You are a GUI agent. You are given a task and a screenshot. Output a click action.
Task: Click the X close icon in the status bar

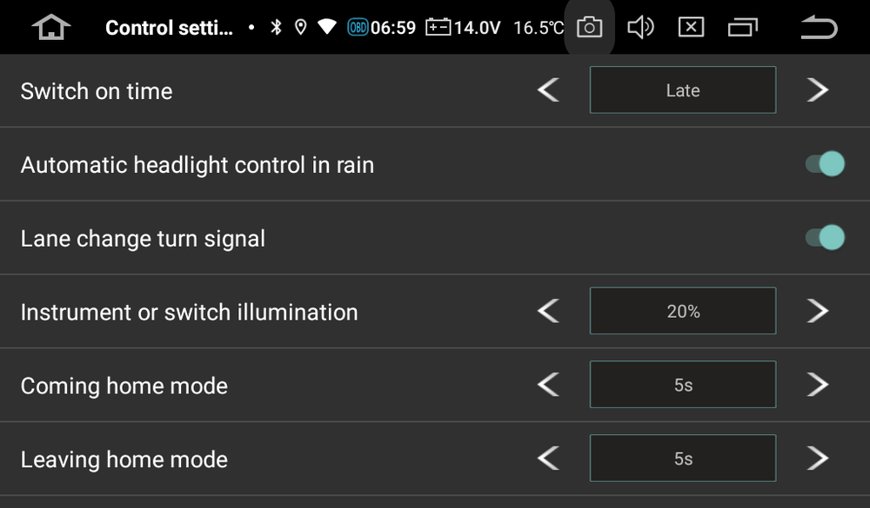coord(693,27)
